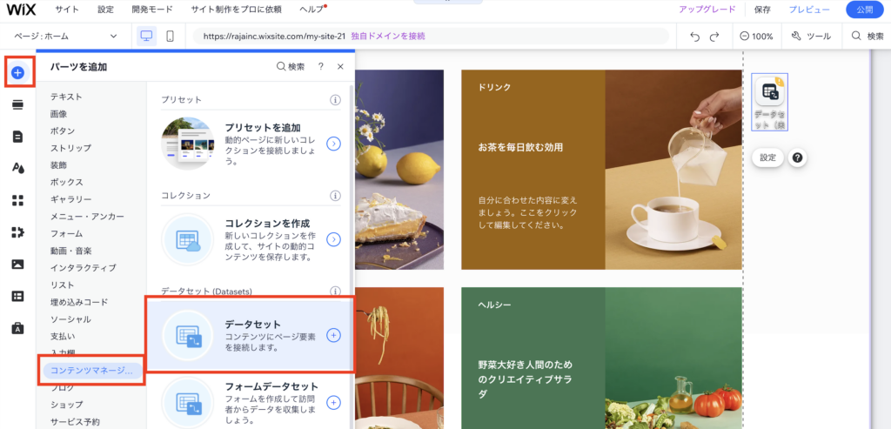The height and width of the screenshot is (429, 891).
Task: Switch to desktop view icon
Action: point(146,36)
